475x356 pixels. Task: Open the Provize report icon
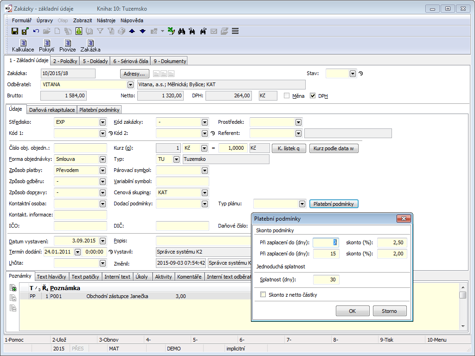tap(67, 45)
